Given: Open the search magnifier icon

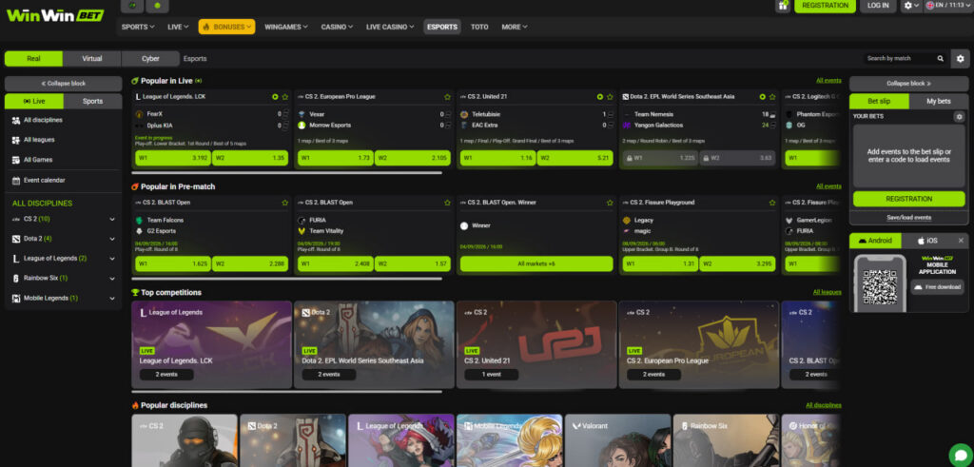Looking at the screenshot, I should [x=941, y=58].
